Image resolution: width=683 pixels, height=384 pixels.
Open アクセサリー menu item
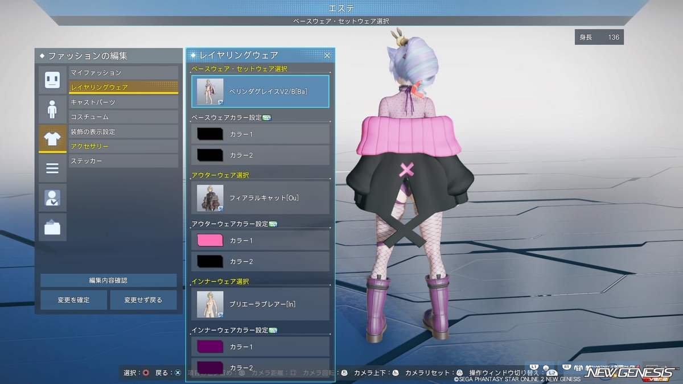pos(124,147)
